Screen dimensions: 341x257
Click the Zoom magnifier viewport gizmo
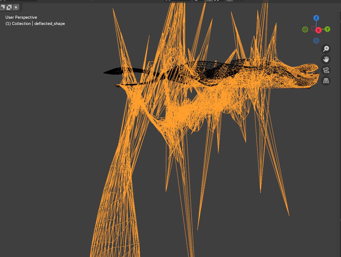coord(326,49)
